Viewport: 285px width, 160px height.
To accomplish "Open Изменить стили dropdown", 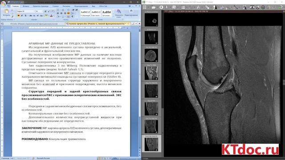I will pyautogui.click(x=119, y=14).
